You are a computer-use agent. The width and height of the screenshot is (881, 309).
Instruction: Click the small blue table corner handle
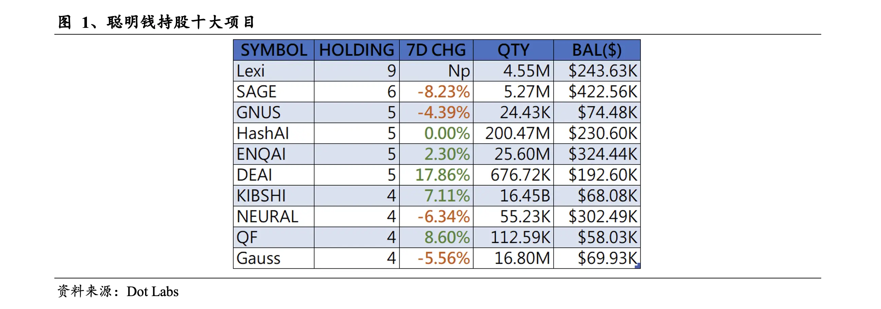(x=637, y=266)
